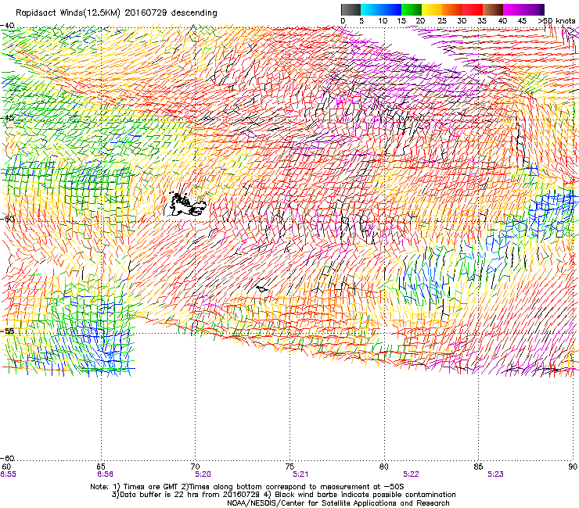Click the '-55' latitude label
The image size is (579, 508).
(7, 331)
